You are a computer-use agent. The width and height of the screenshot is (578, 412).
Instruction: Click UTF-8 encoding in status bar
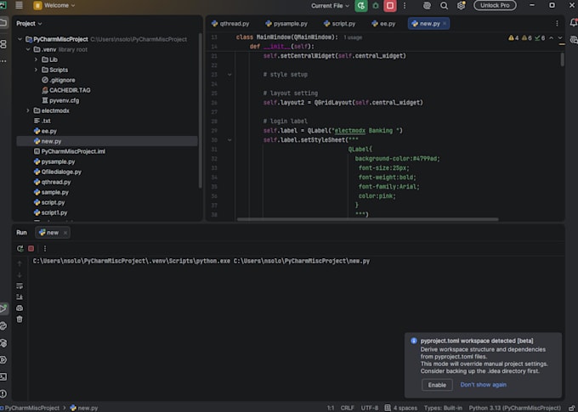coord(370,408)
